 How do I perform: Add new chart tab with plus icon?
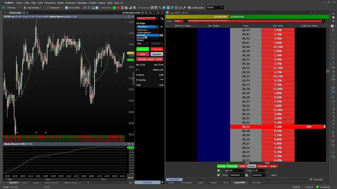(x=27, y=13)
